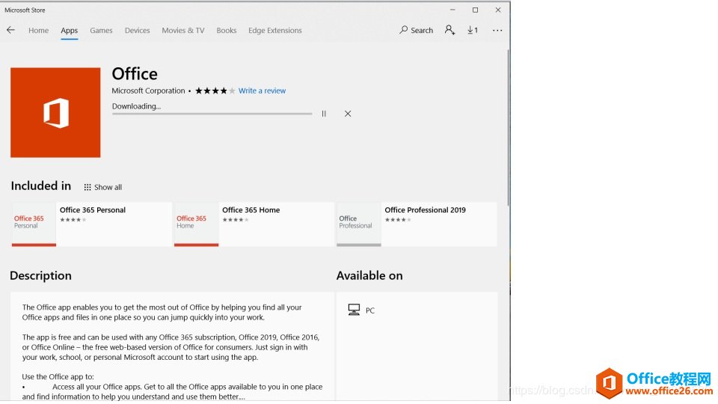Open the Office 365 Personal tile
This screenshot has height=404, width=718.
click(91, 224)
